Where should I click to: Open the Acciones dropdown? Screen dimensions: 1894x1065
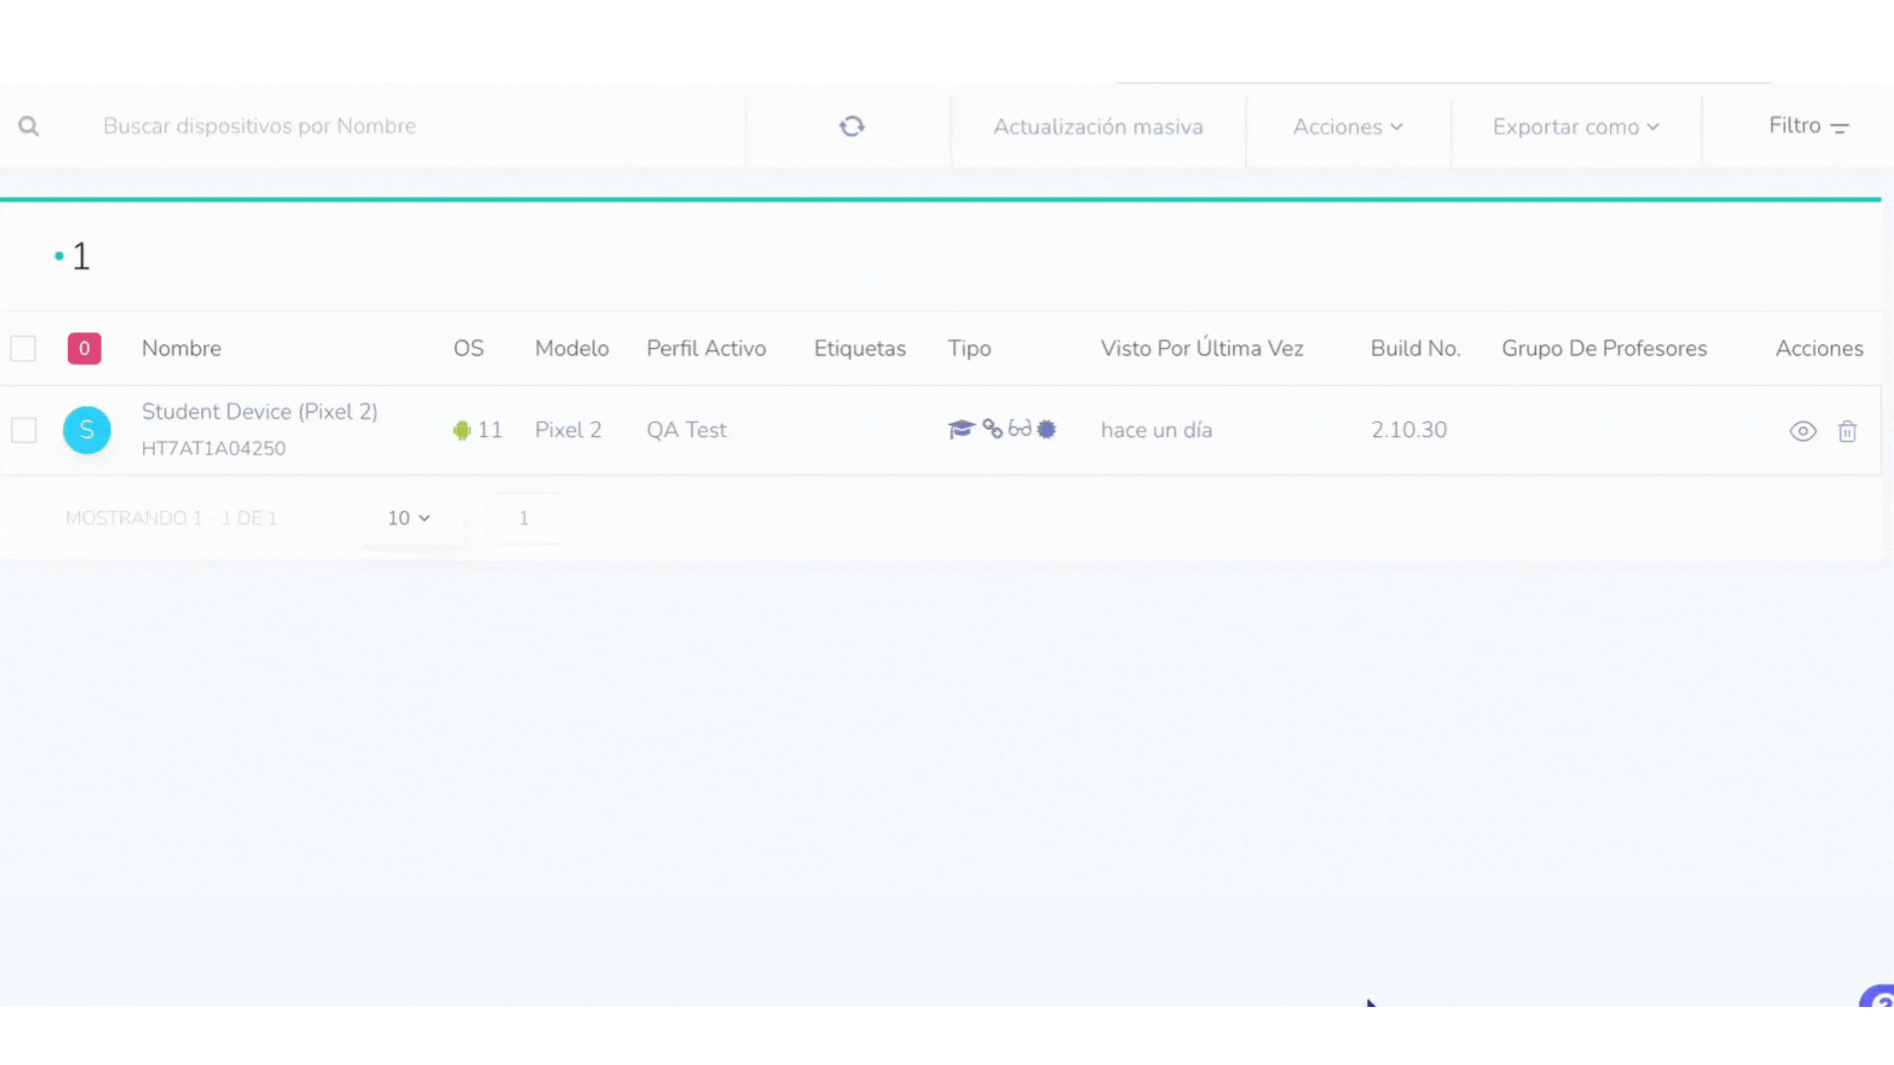1348,127
